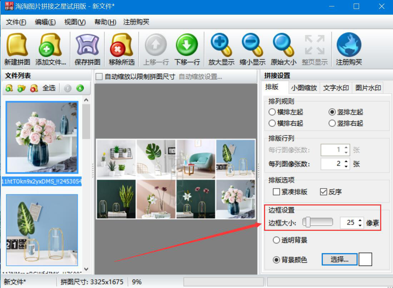The image size is (393, 288).
Task: Select 竖排右起 radio option
Action: pyautogui.click(x=332, y=123)
